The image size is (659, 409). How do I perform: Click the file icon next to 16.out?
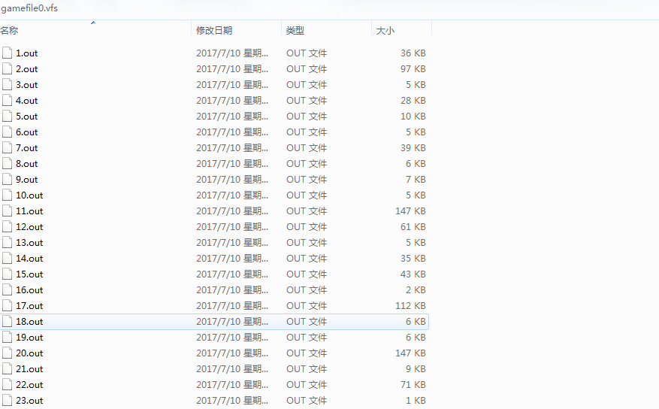[x=7, y=290]
